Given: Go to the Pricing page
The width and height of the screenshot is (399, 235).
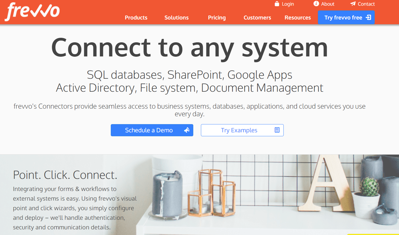Looking at the screenshot, I should [217, 17].
